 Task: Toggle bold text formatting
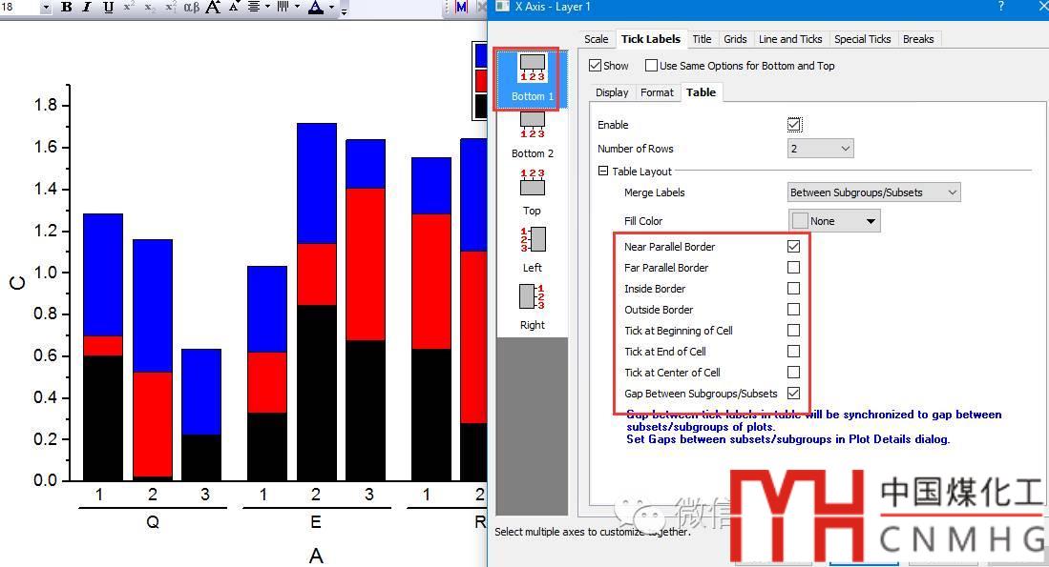(67, 8)
